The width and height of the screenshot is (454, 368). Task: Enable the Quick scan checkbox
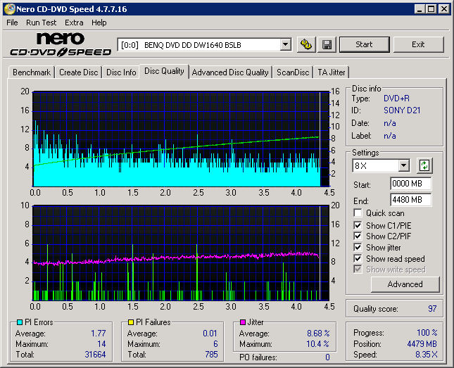(x=358, y=213)
